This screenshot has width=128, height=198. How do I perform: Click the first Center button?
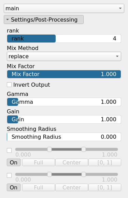tap(72, 162)
